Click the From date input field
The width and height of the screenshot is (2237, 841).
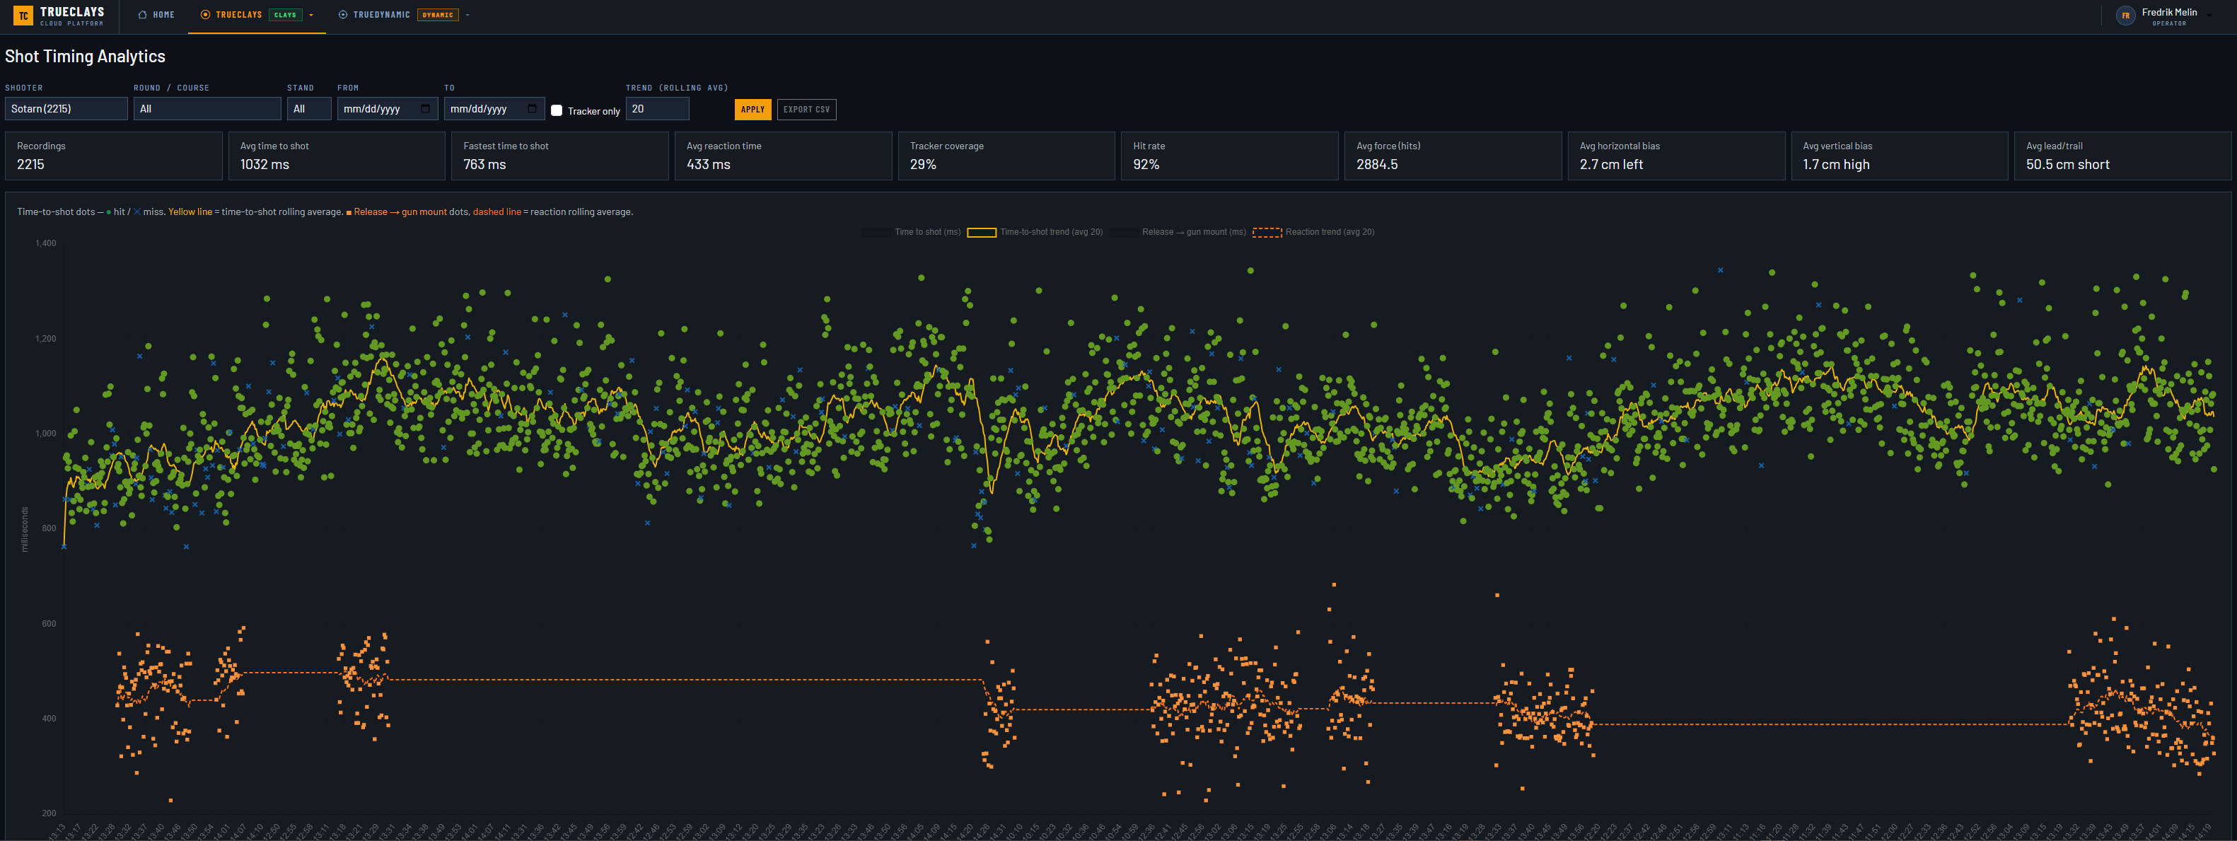click(388, 109)
